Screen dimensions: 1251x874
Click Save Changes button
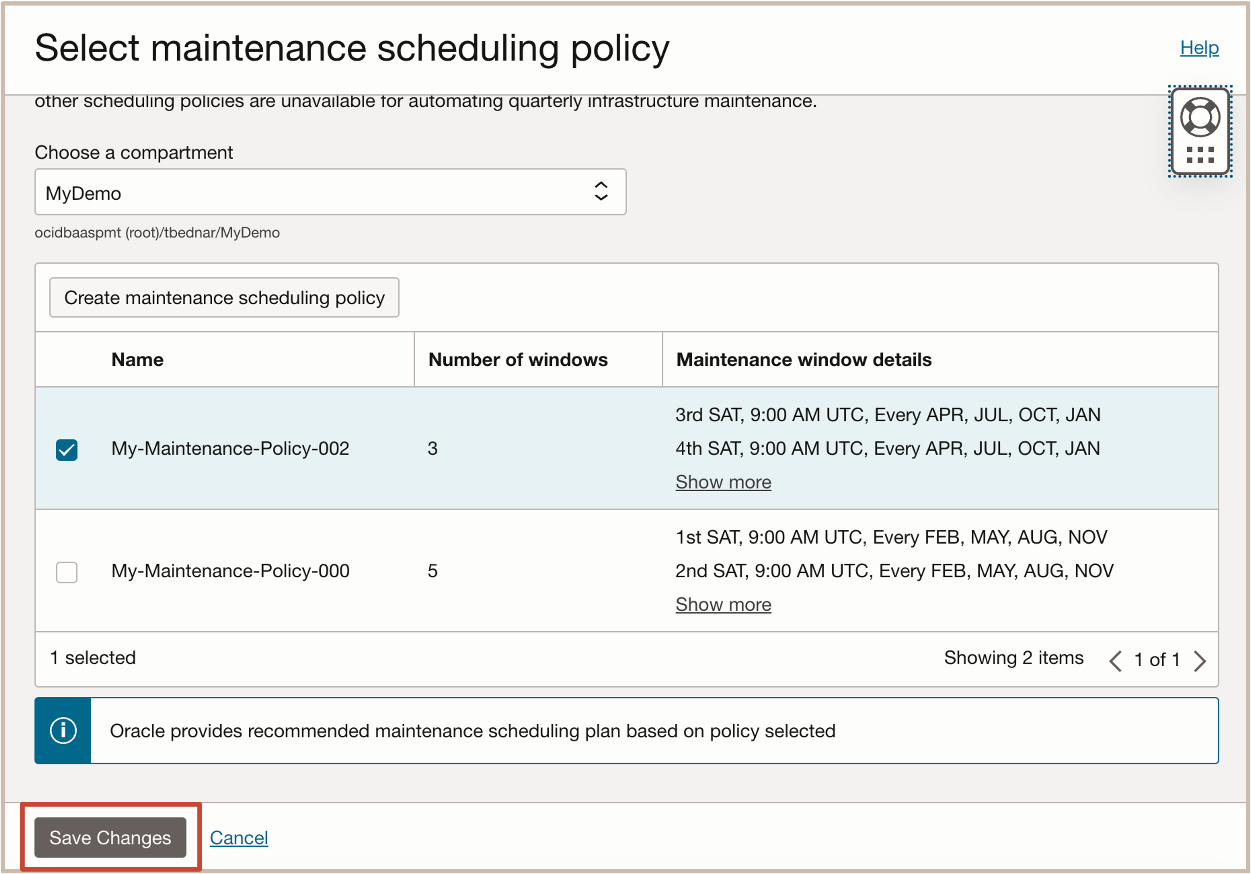(111, 838)
